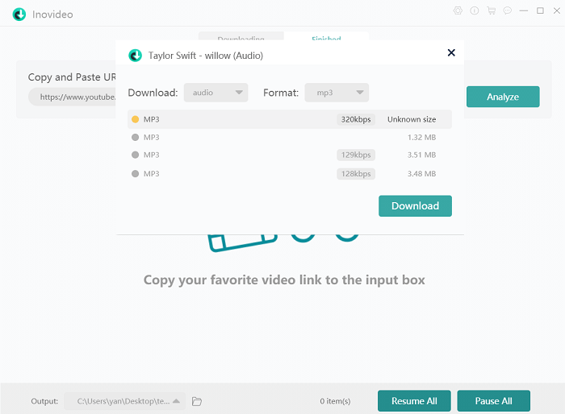Open the shopping cart purchase icon
565x414 pixels.
click(491, 10)
